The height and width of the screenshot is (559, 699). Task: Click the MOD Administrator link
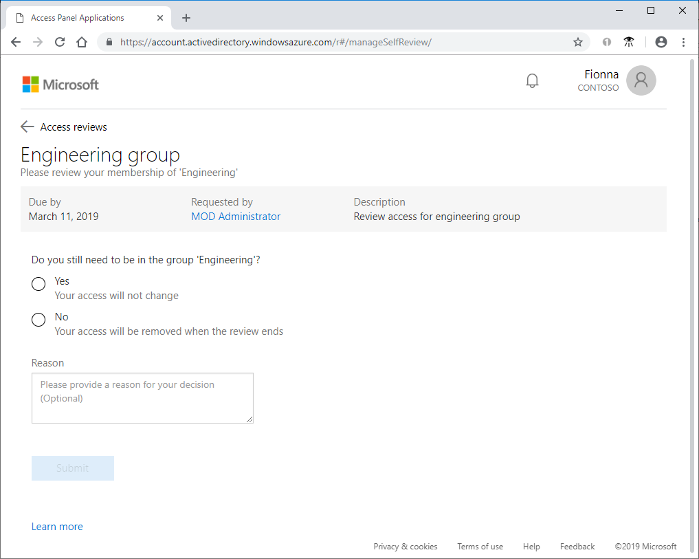236,216
